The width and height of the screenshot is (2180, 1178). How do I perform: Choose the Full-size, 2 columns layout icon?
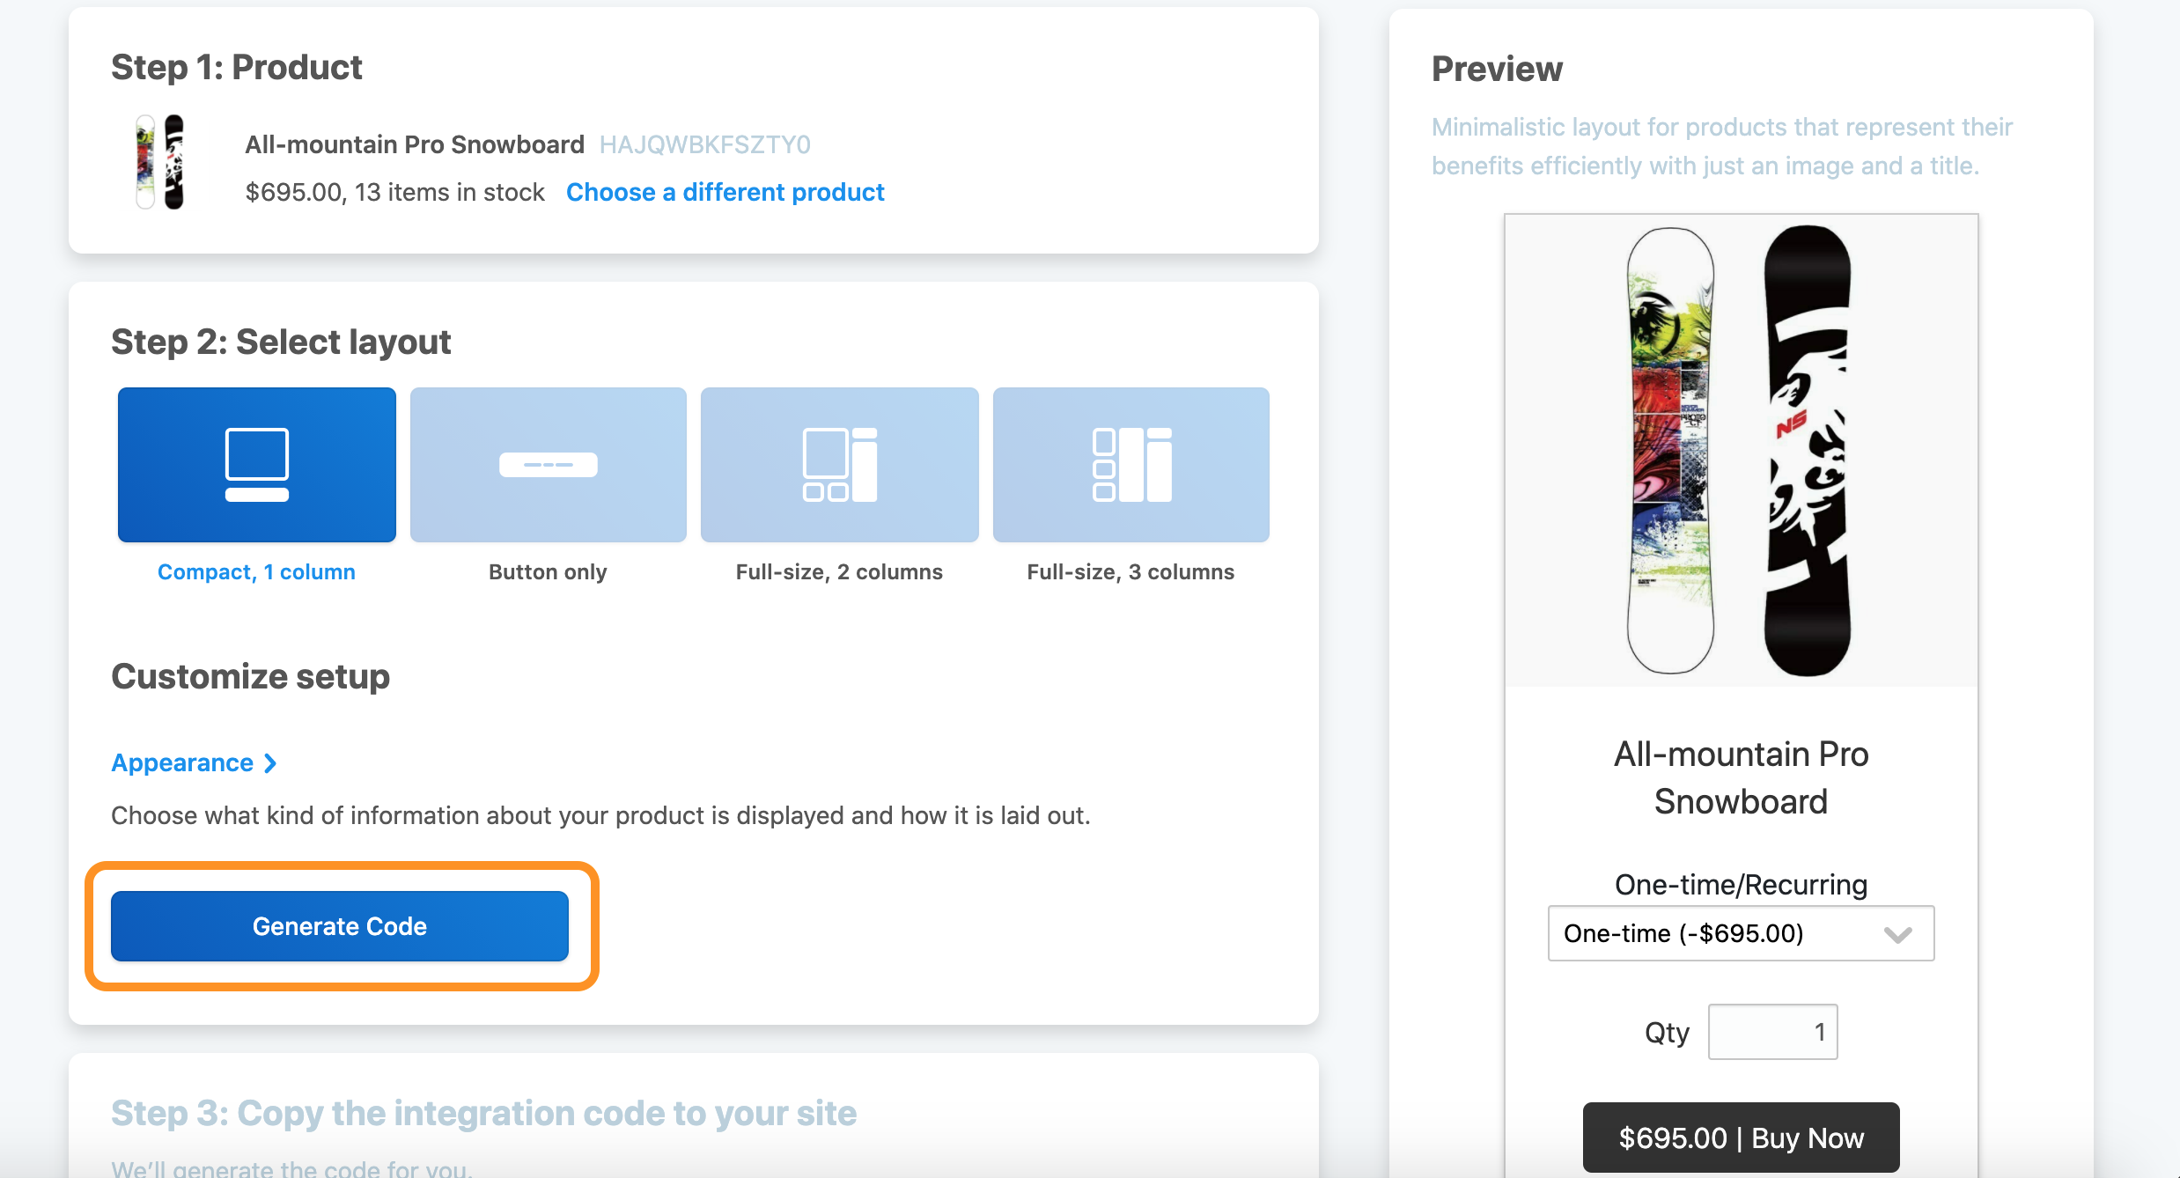840,465
